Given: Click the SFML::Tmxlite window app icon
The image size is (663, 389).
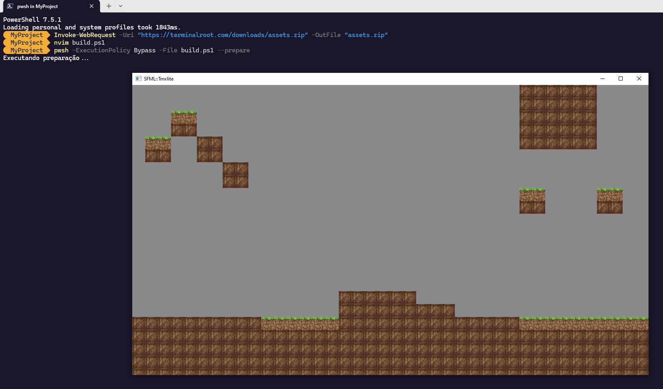Looking at the screenshot, I should (138, 79).
